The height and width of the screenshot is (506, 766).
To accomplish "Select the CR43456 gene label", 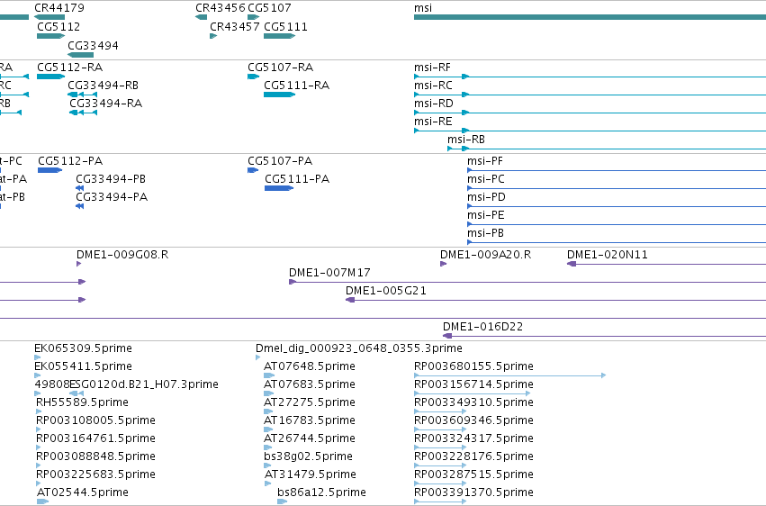I will pos(221,8).
